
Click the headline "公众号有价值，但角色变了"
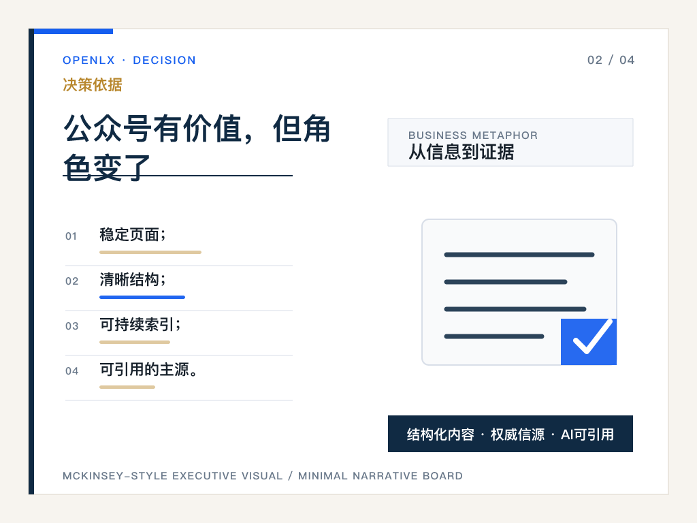coord(197,148)
